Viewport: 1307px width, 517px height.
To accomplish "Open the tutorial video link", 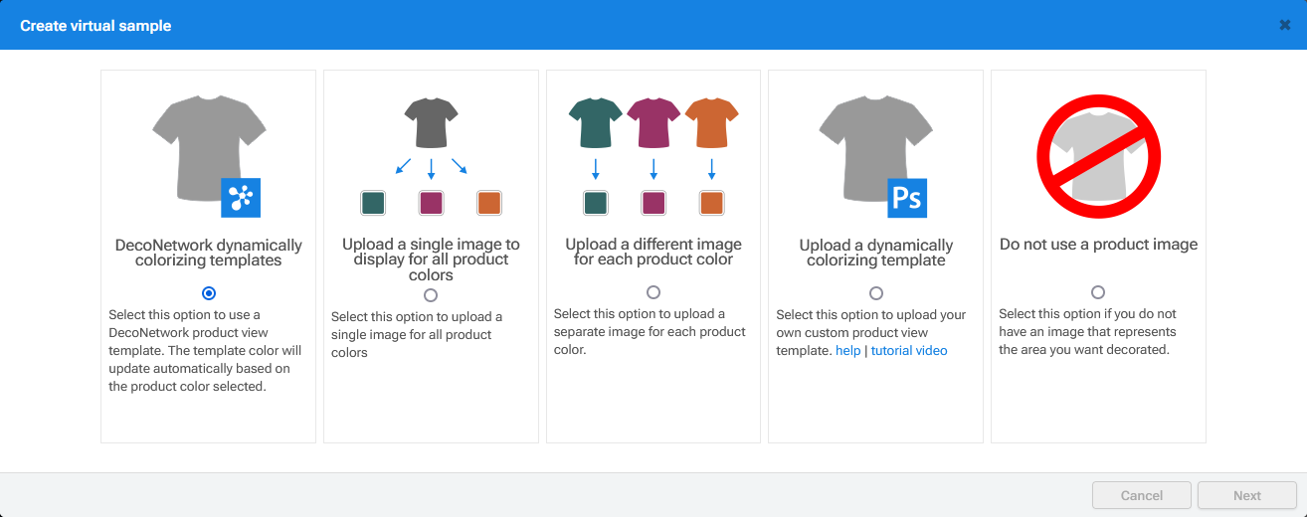I will (909, 351).
